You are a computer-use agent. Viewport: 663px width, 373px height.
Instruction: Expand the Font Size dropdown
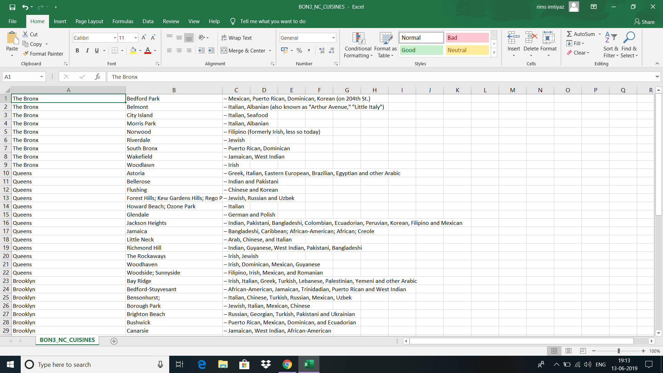(135, 37)
